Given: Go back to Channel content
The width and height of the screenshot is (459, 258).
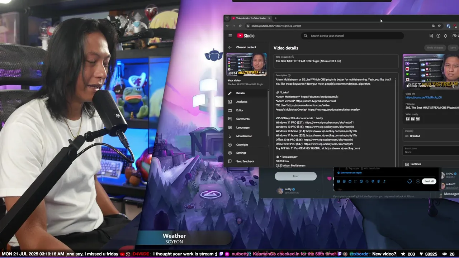Looking at the screenshot, I should click(230, 47).
